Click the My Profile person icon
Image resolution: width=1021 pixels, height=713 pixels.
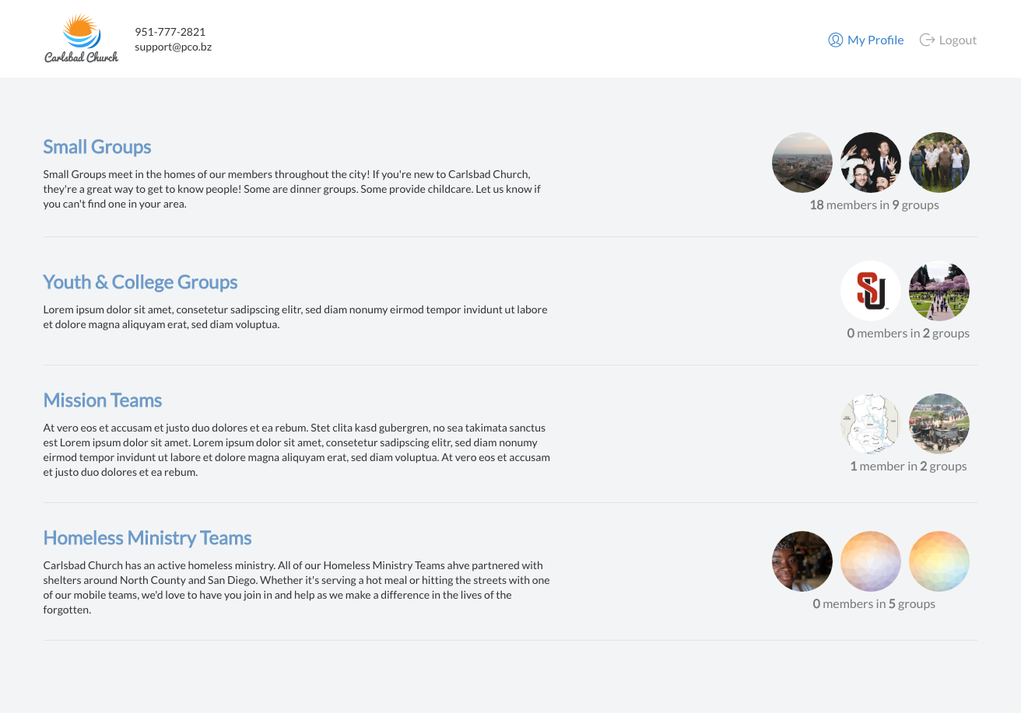pos(835,39)
